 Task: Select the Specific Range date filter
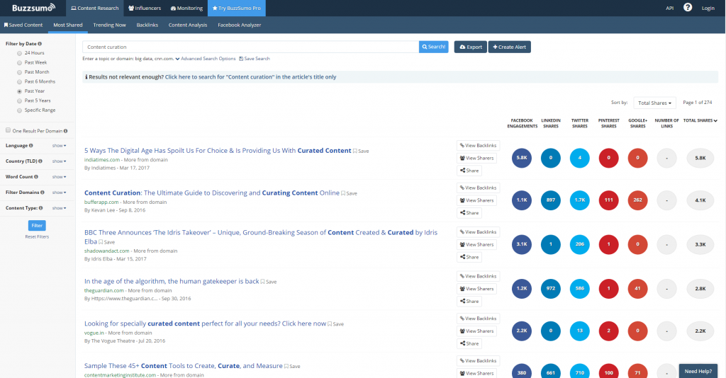pos(19,110)
